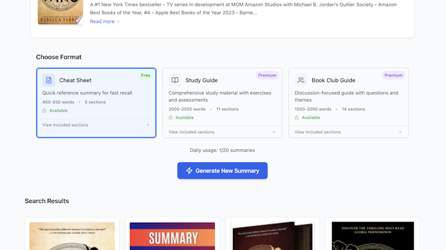Click 'Comprehensive study material' description text

220,96
